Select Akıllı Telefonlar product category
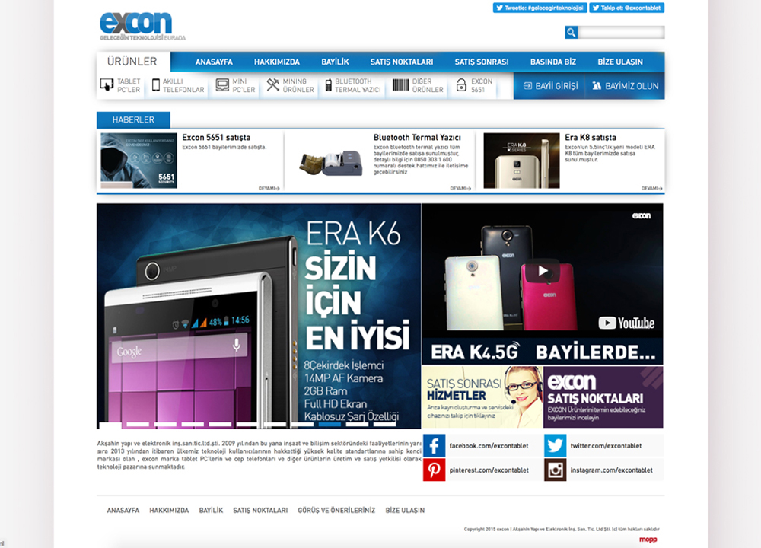This screenshot has width=761, height=548. coord(178,85)
